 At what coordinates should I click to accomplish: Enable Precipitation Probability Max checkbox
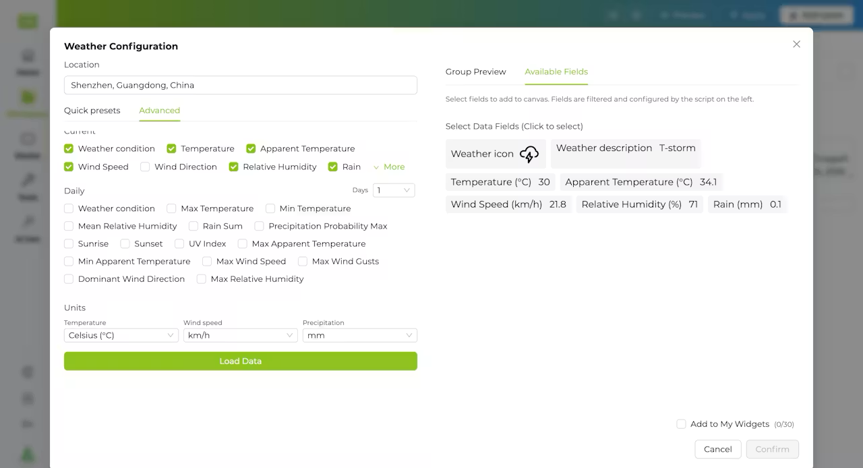tap(259, 226)
